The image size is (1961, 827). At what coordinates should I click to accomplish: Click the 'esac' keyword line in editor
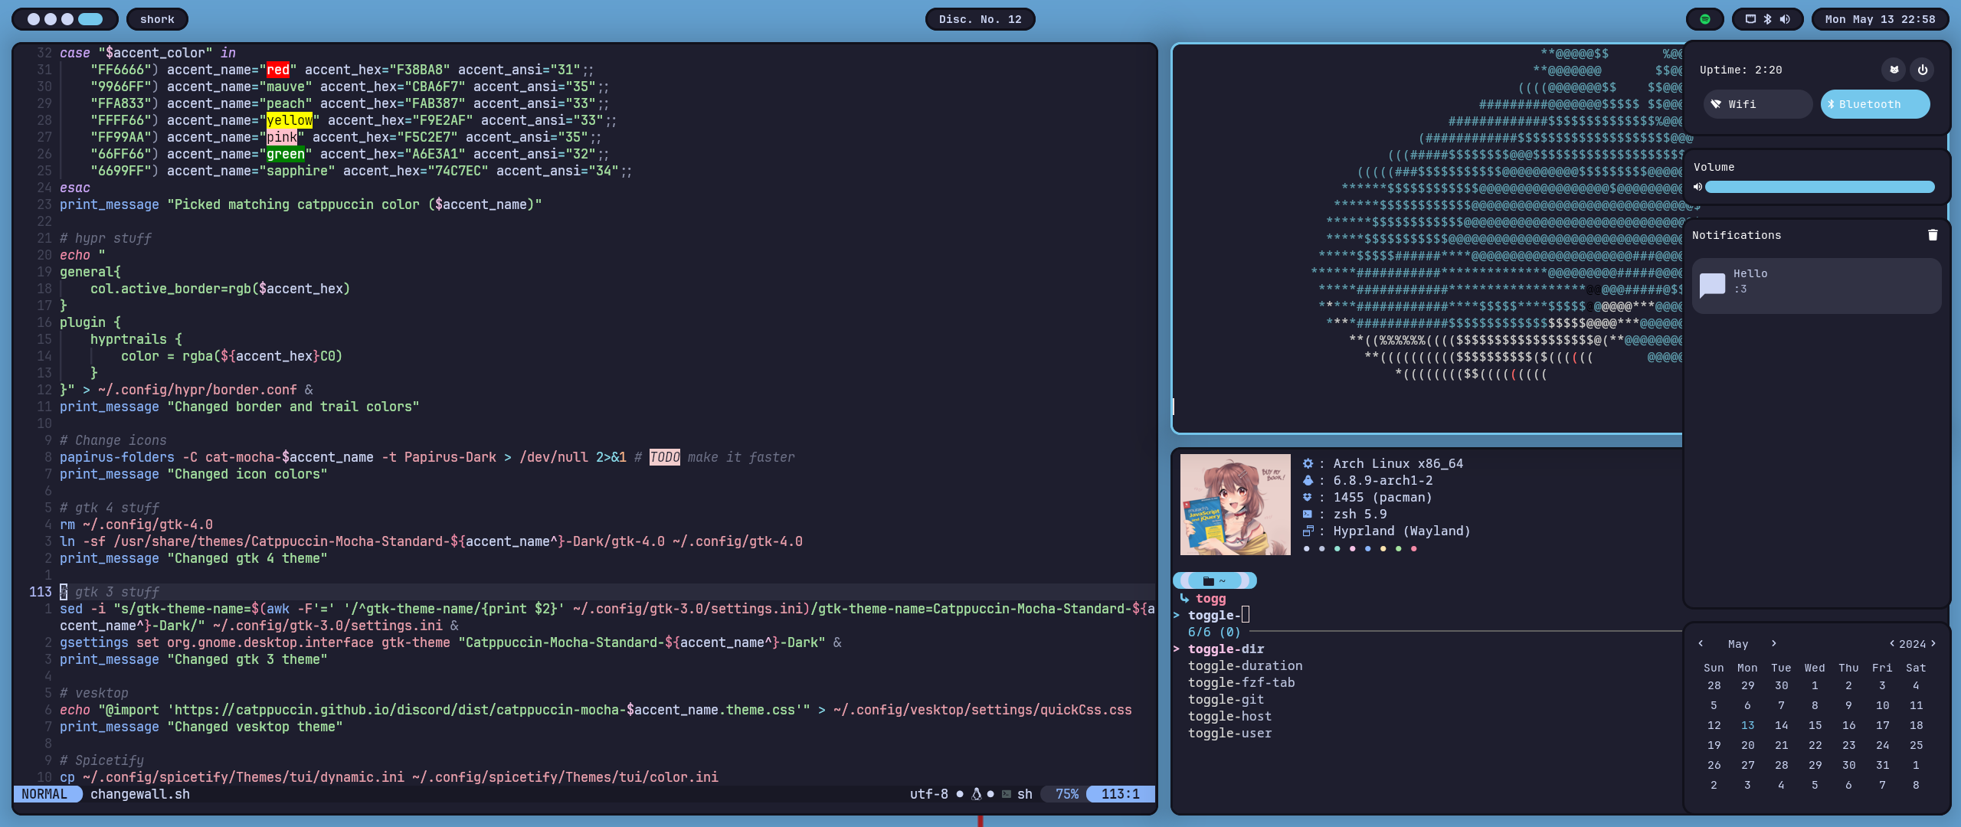pos(75,188)
